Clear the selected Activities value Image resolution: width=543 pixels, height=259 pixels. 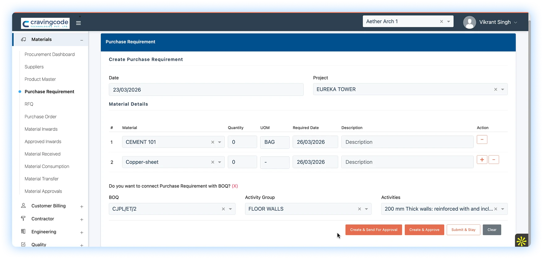495,209
